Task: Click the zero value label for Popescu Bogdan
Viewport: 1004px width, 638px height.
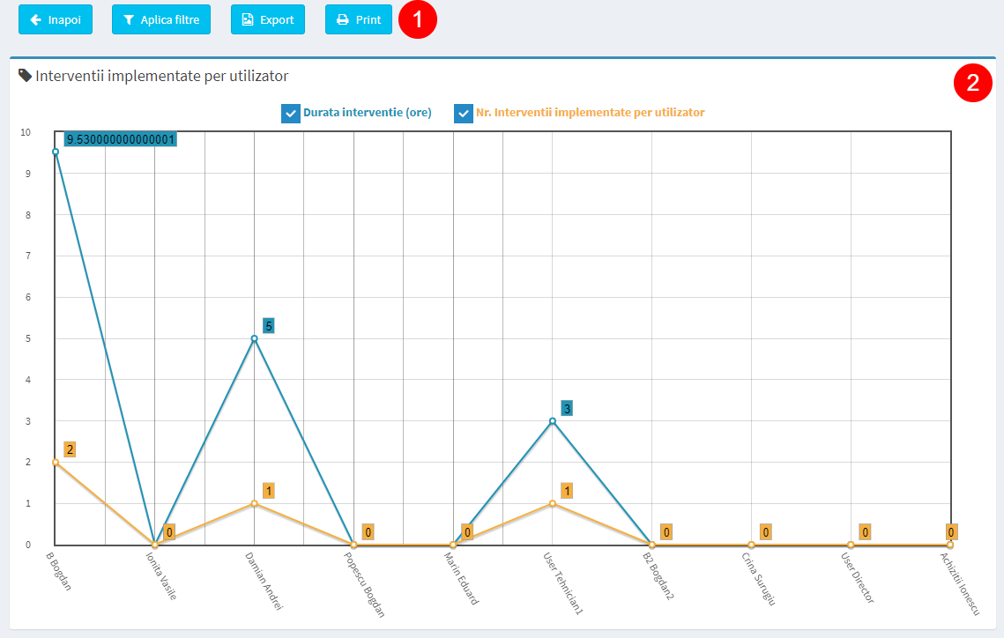Action: click(x=368, y=531)
